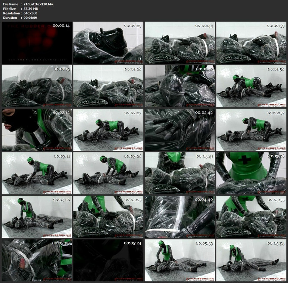Select the thumbnail timestamped 00:02:57
Image resolution: width=288 pixels, height=283 pixels.
point(251,130)
